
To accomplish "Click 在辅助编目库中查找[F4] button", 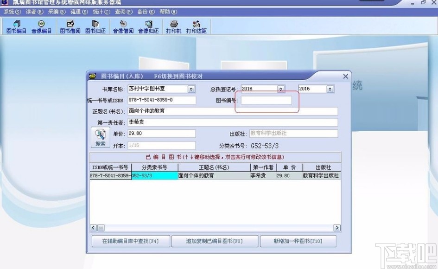I will point(130,241).
